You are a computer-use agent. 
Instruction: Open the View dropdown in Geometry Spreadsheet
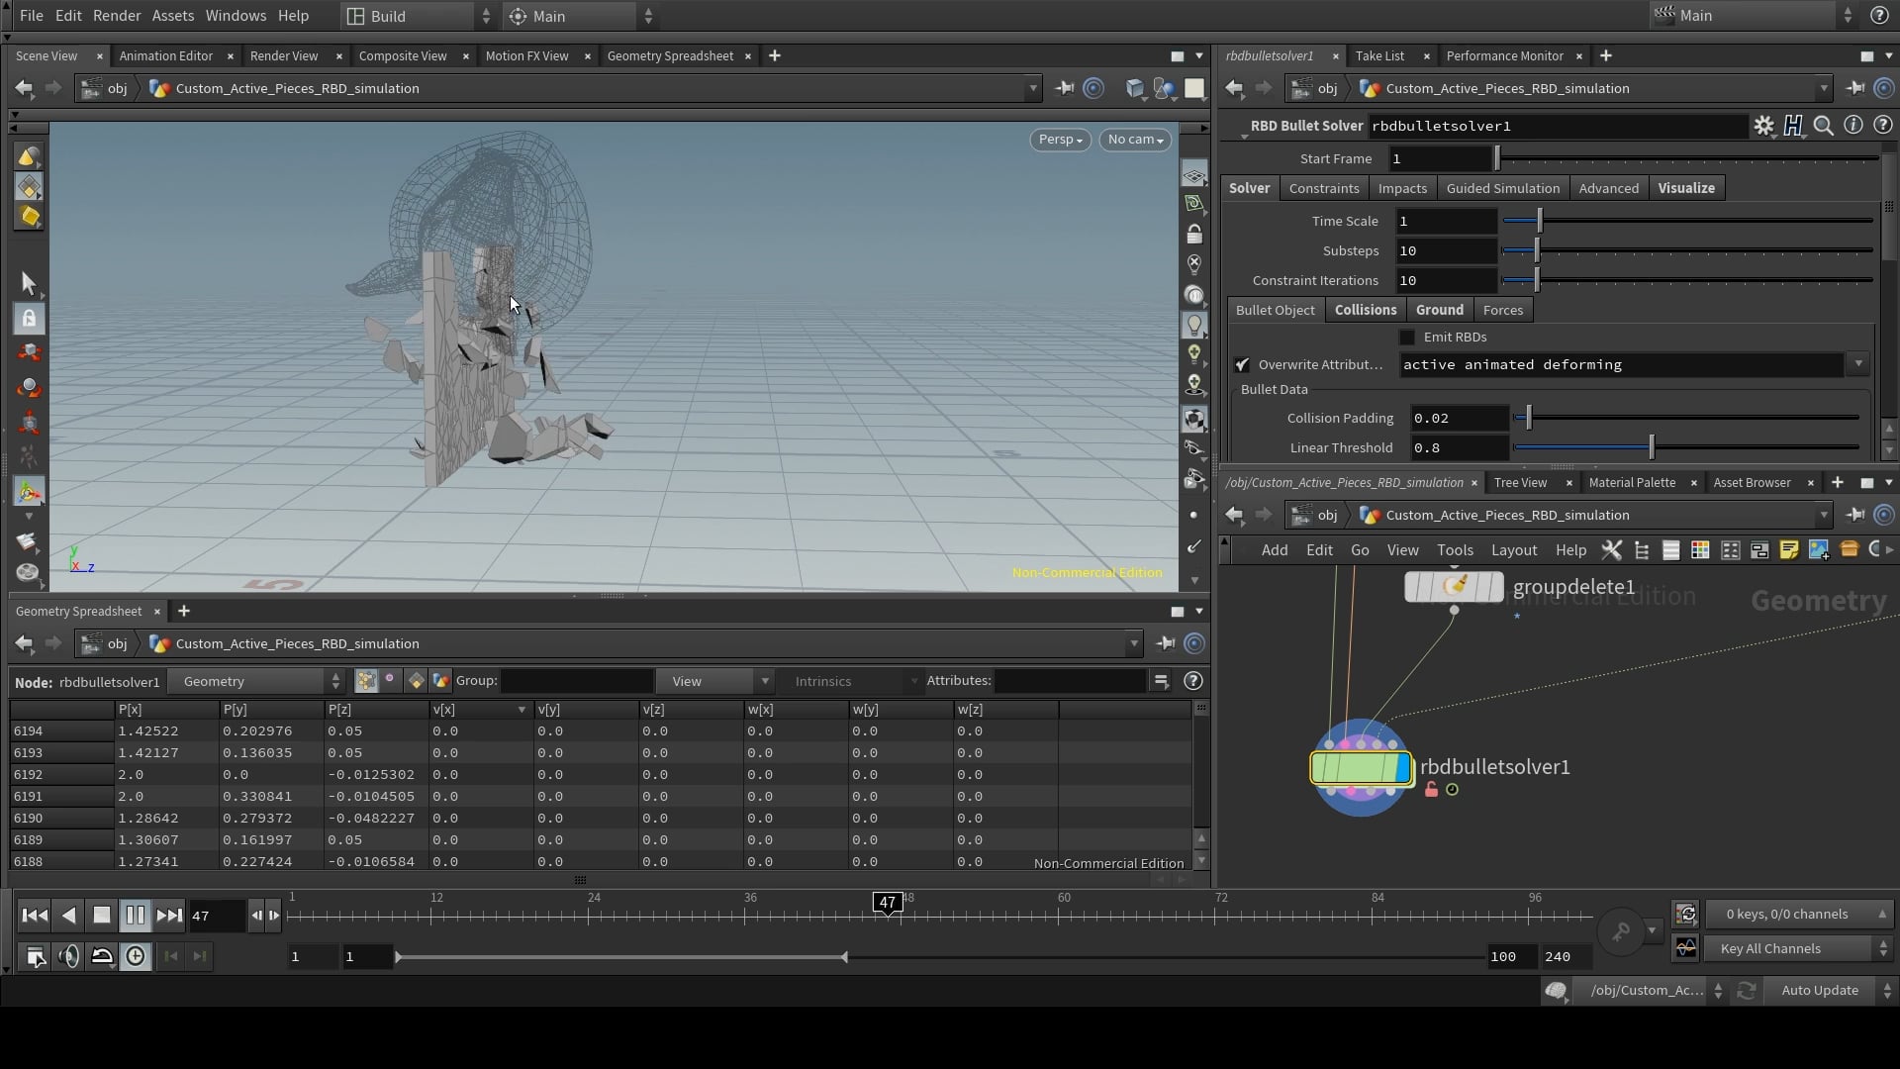[x=714, y=681]
